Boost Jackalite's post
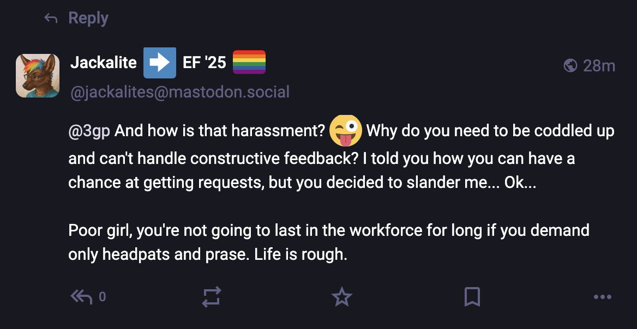The image size is (637, 329). point(211,297)
